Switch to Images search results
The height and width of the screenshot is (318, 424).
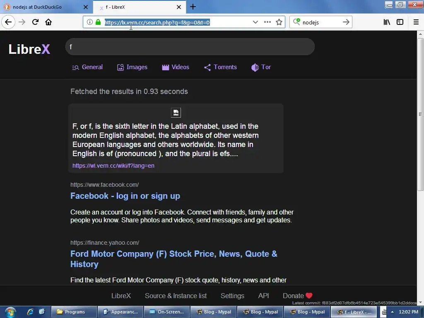[x=132, y=67]
